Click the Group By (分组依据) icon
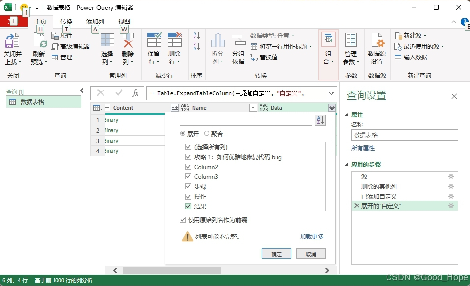 pos(238,40)
